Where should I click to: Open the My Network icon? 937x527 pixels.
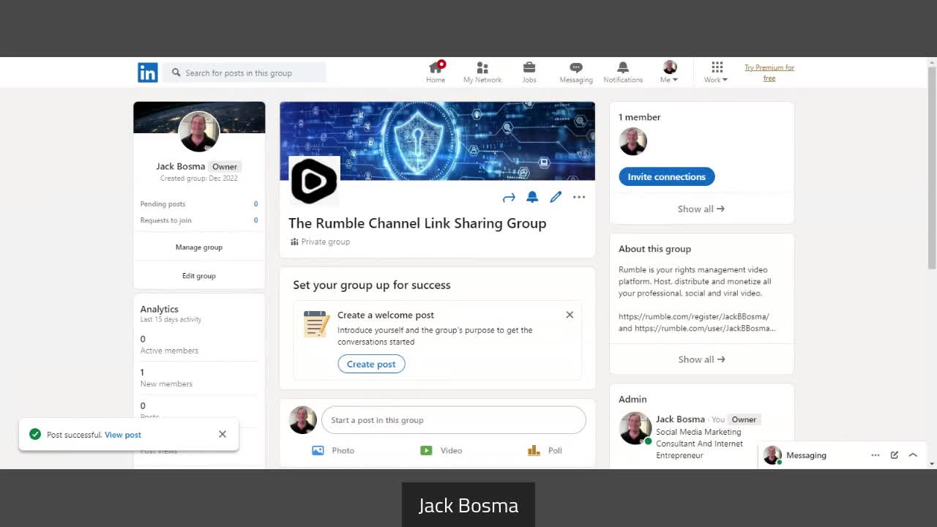(x=482, y=72)
